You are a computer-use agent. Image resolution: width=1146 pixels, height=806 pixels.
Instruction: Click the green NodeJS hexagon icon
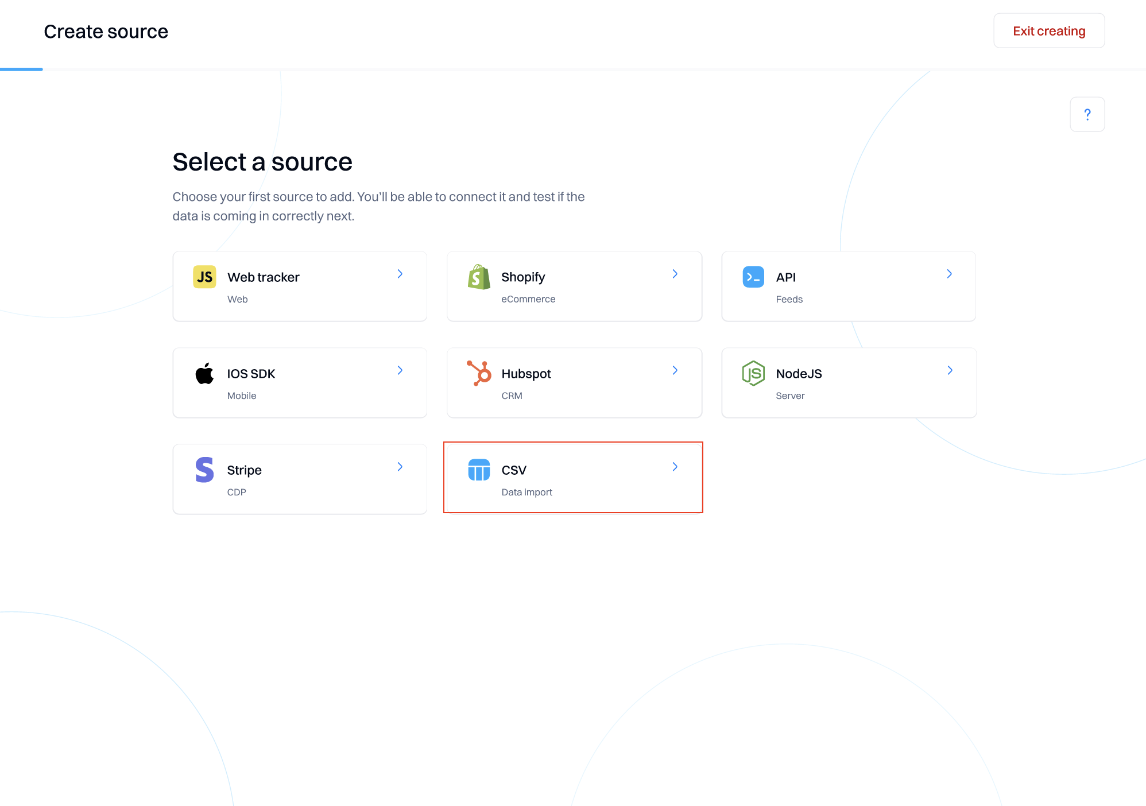coord(753,373)
